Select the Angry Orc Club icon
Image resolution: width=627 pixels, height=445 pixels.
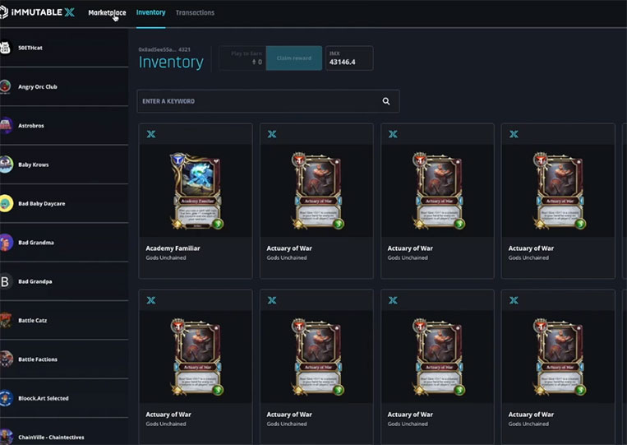[x=5, y=86]
